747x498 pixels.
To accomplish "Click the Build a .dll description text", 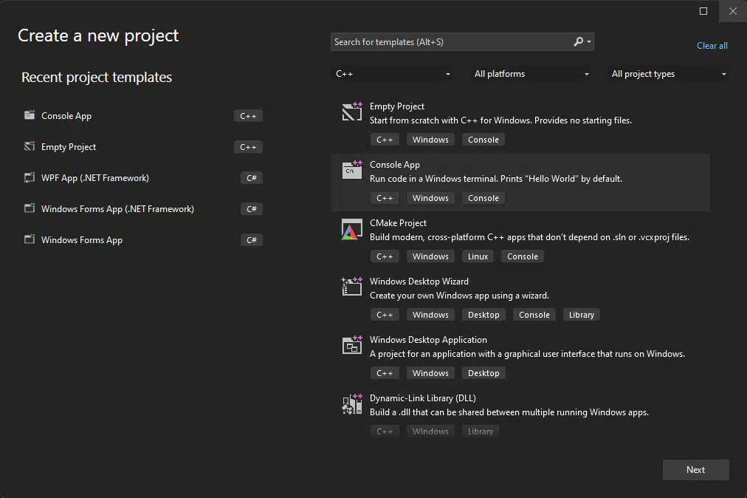I will point(509,412).
